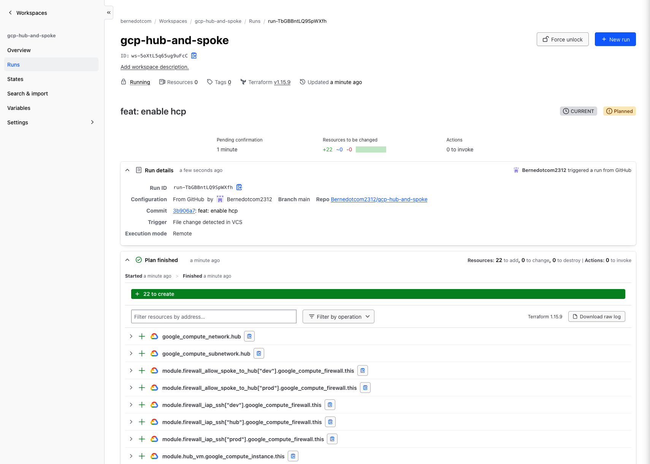The width and height of the screenshot is (650, 464).
Task: Click Bernedotcom2312 avatar in Configuration row
Action: (x=220, y=199)
